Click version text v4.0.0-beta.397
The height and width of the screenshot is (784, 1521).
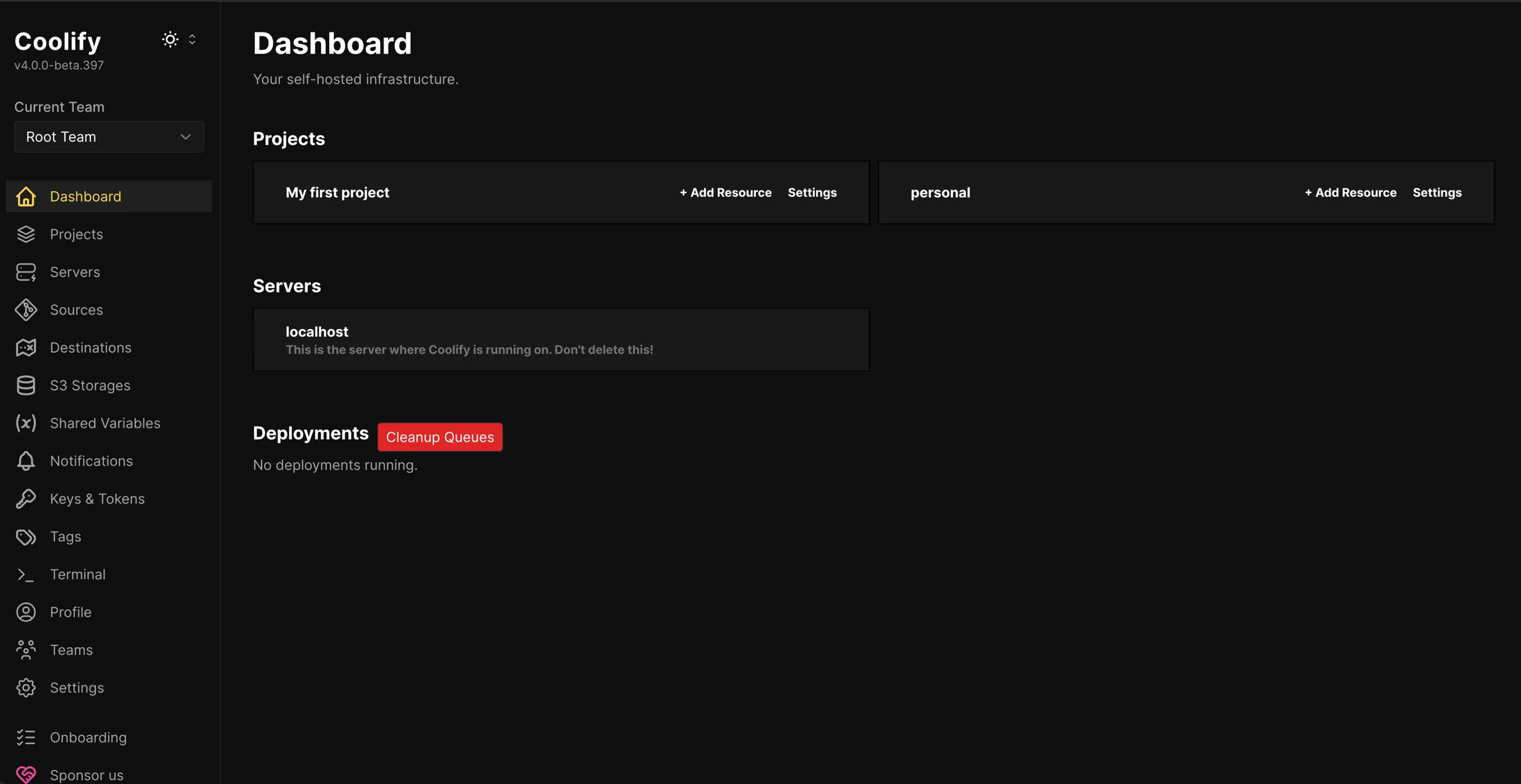point(59,65)
